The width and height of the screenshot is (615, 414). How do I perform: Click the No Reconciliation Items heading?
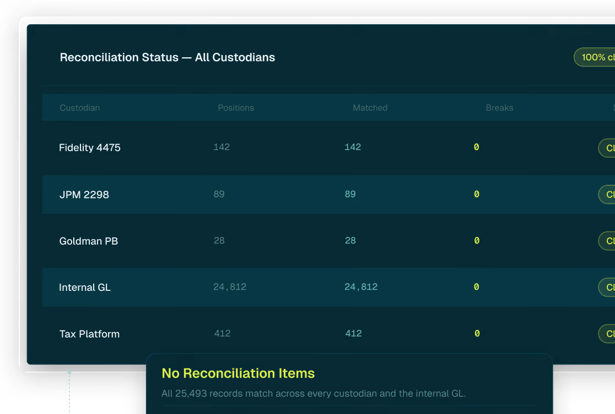[x=238, y=373]
